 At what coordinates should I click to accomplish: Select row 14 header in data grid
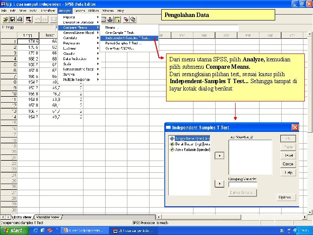[x=9, y=117]
